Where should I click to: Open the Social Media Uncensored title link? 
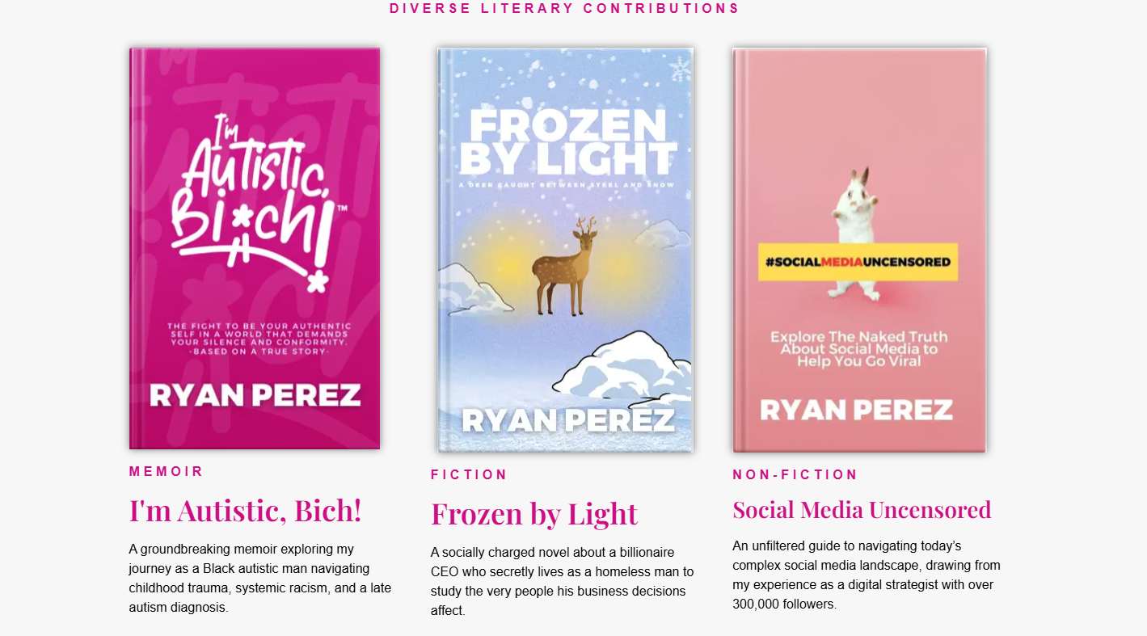[862, 510]
